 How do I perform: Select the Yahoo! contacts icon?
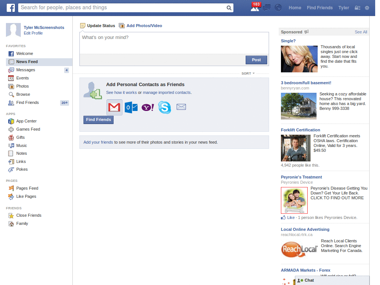pyautogui.click(x=148, y=107)
